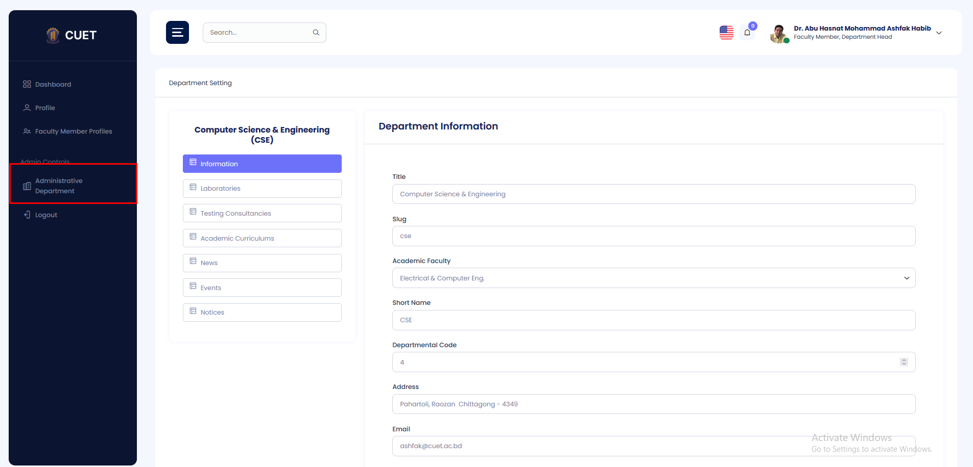This screenshot has height=467, width=973.
Task: Expand the user account dropdown chevron
Action: tap(939, 33)
